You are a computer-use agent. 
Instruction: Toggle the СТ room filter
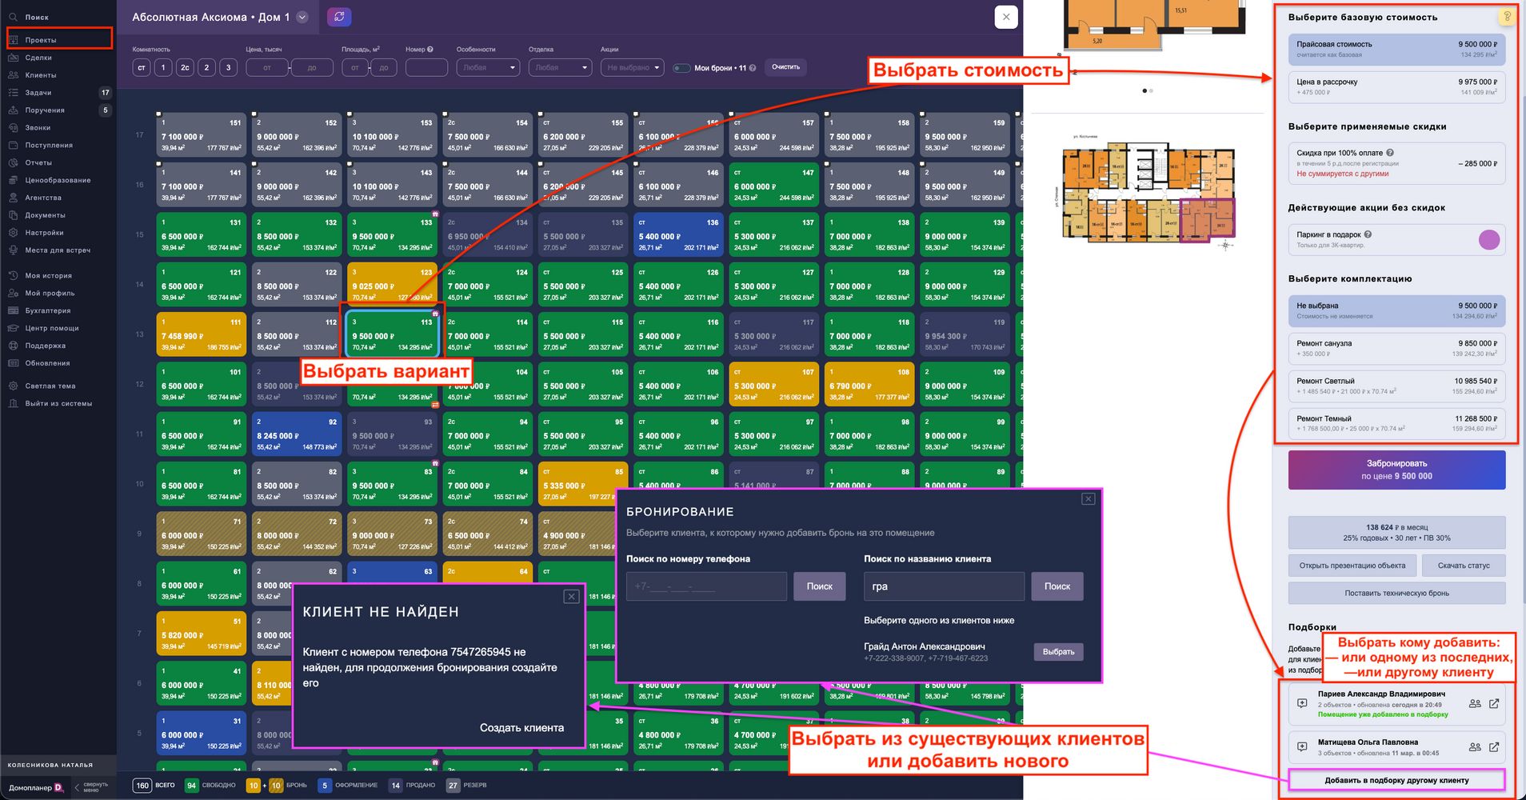[142, 68]
